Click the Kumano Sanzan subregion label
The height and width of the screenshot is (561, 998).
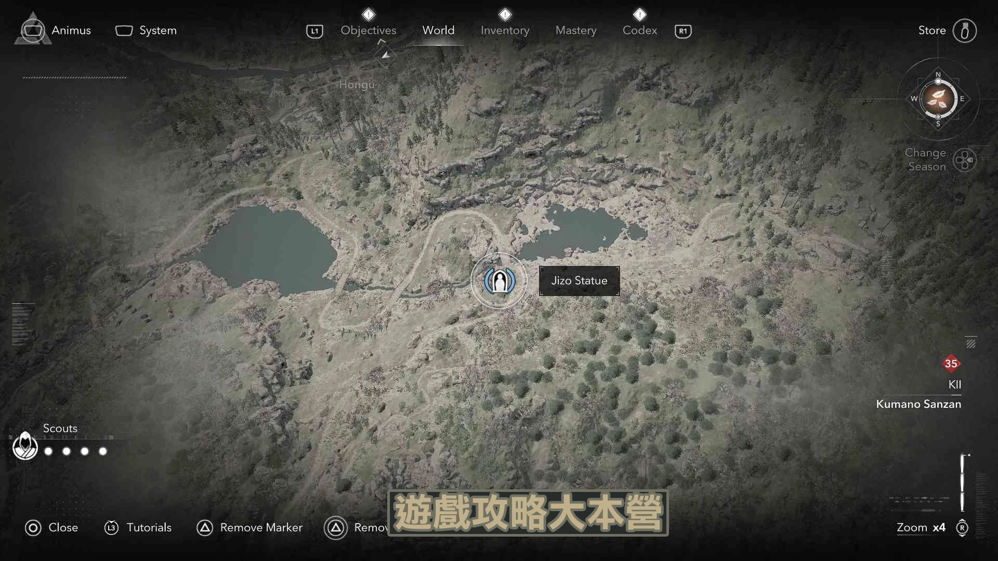pyautogui.click(x=918, y=404)
